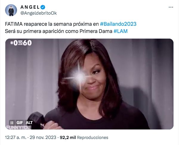This screenshot has height=145, width=180.
Task: Click the Funny or Die watermark logo
Action: click(18, 128)
